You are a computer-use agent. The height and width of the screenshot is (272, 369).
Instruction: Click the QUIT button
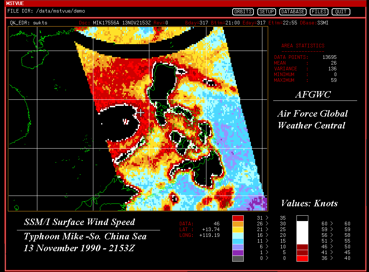tap(341, 12)
